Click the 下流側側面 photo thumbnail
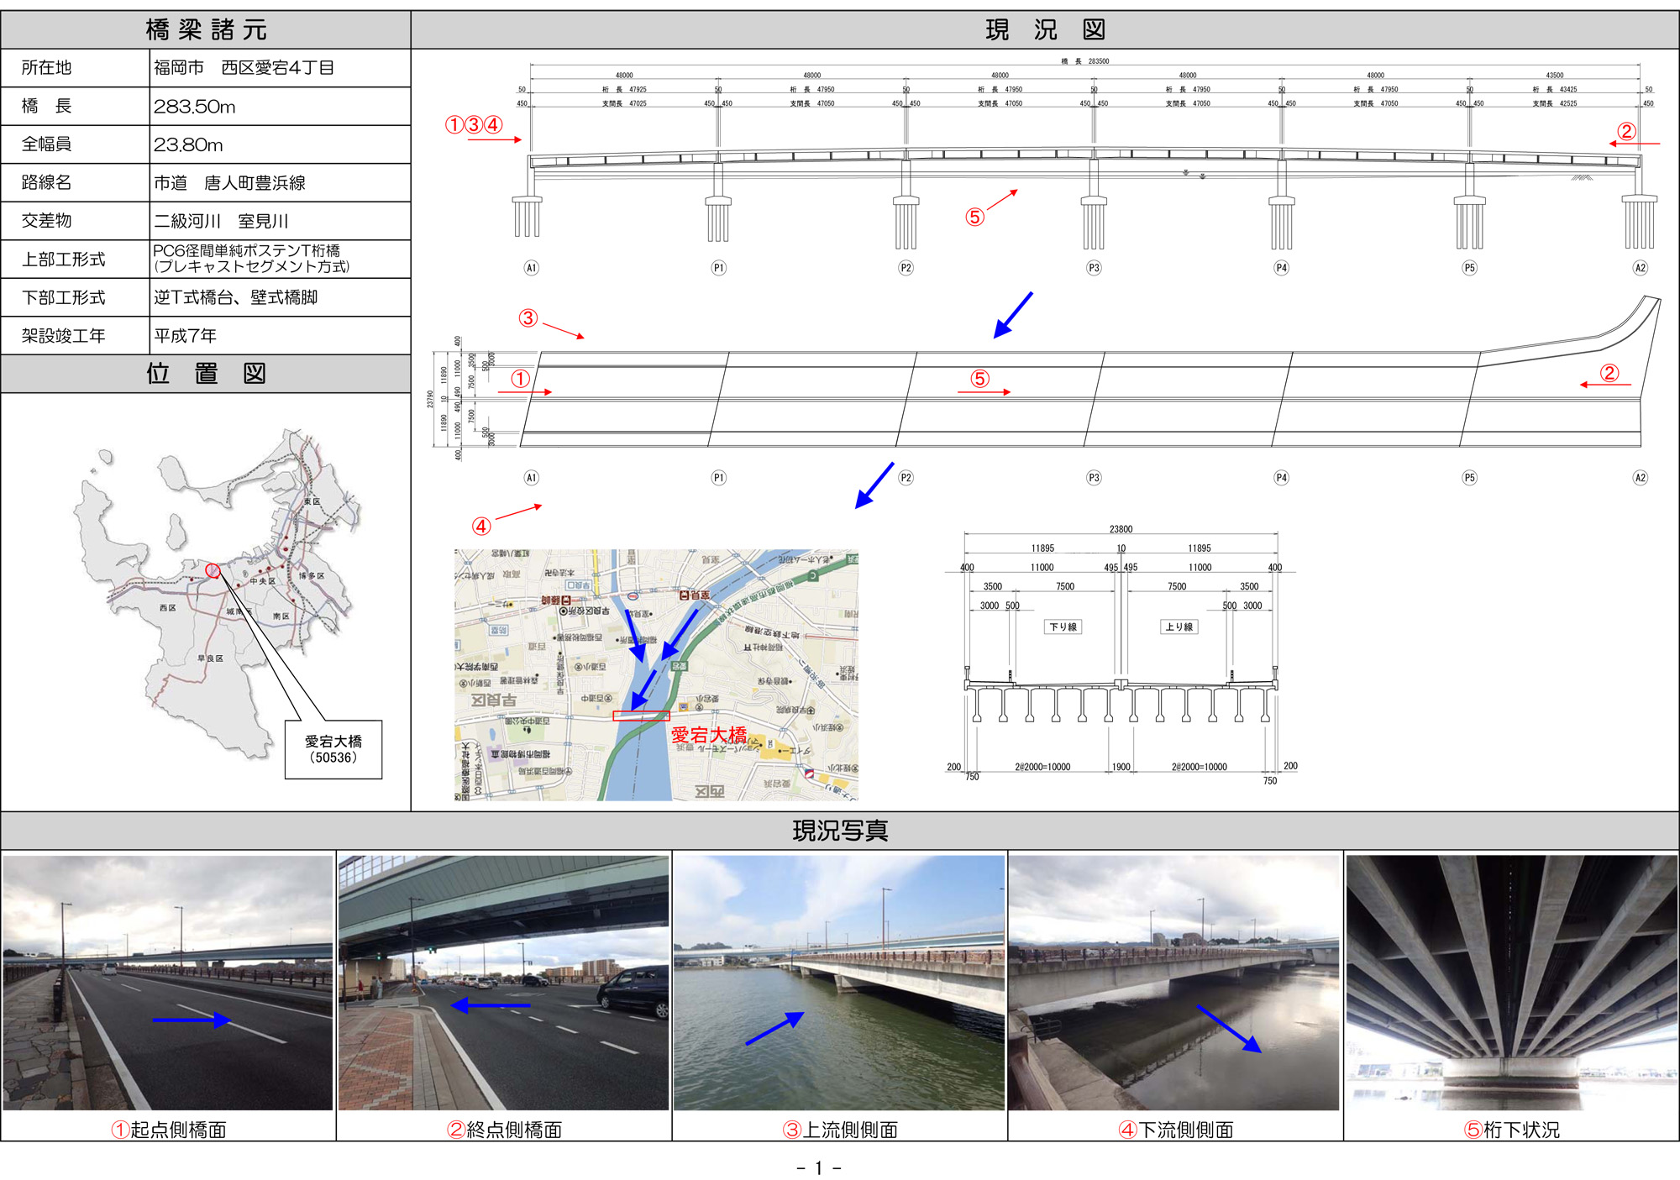This screenshot has height=1180, width=1680. tap(1173, 981)
